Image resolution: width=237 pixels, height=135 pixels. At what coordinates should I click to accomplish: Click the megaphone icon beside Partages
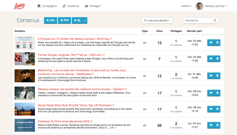86,6
